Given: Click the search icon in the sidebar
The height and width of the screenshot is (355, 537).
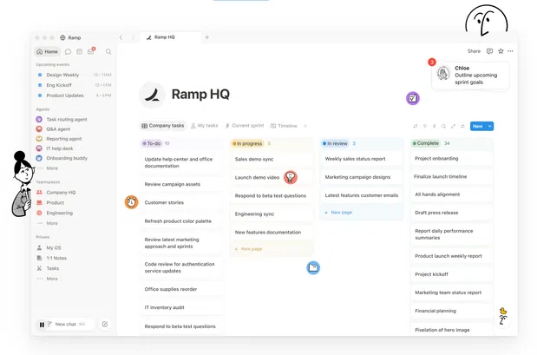Looking at the screenshot, I should coord(108,52).
